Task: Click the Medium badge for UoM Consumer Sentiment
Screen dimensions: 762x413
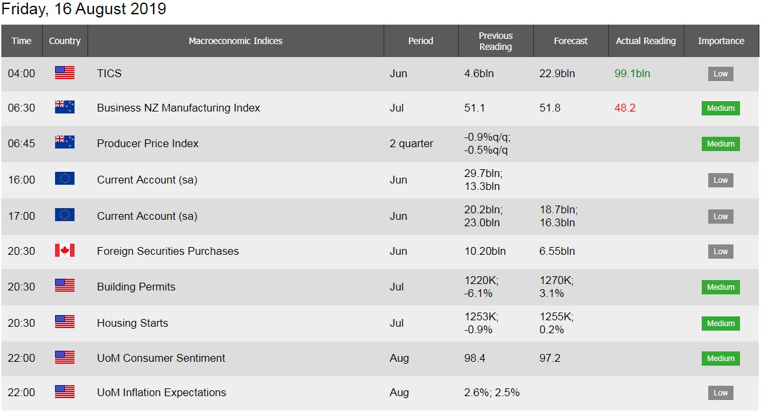Action: 721,359
